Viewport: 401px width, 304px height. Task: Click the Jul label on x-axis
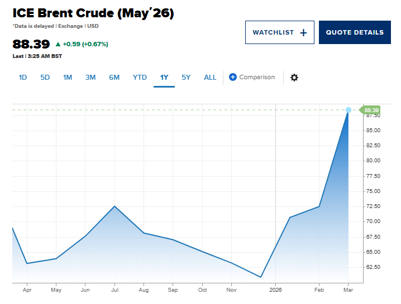[x=114, y=290]
